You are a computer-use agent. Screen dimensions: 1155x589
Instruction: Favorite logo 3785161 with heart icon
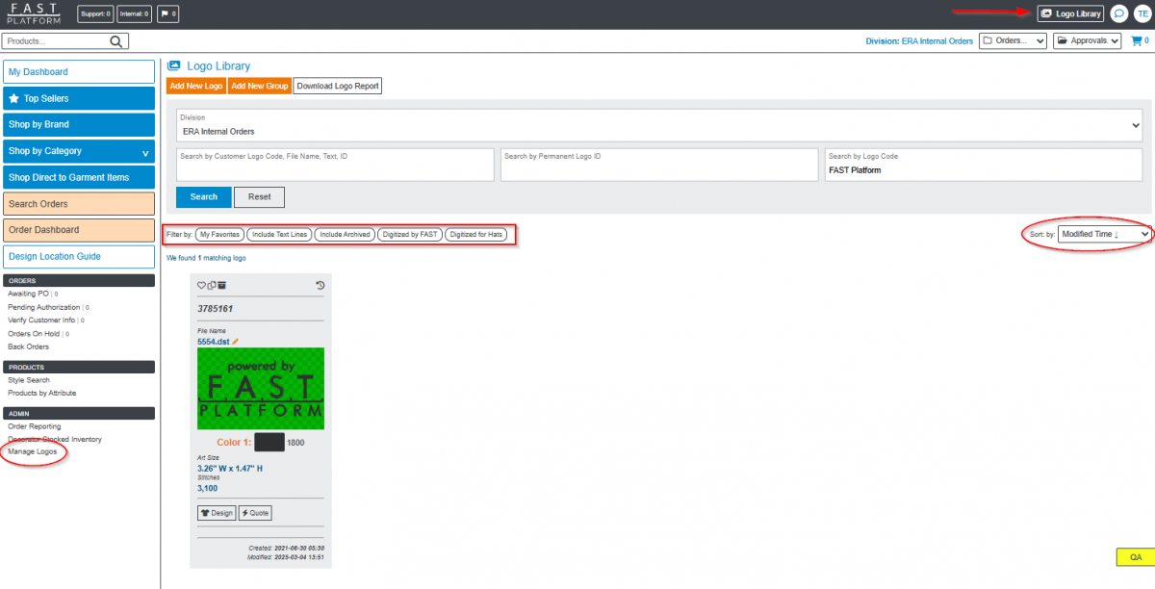click(201, 286)
